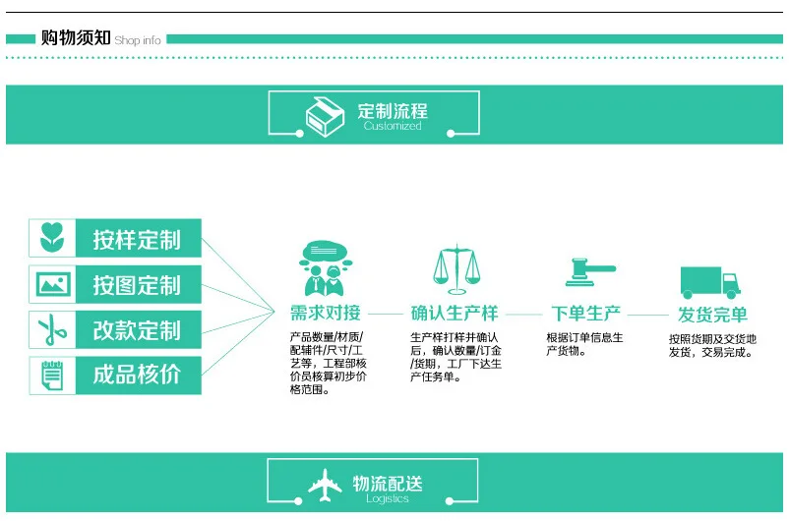Image resolution: width=789 pixels, height=521 pixels.
Task: Click the 物流配送 banner title
Action: [388, 484]
